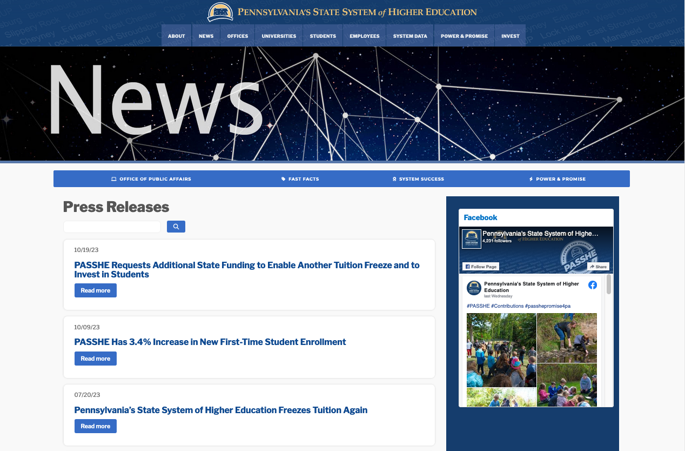Open the Facebook page name in banner
The image size is (685, 451).
(540, 234)
